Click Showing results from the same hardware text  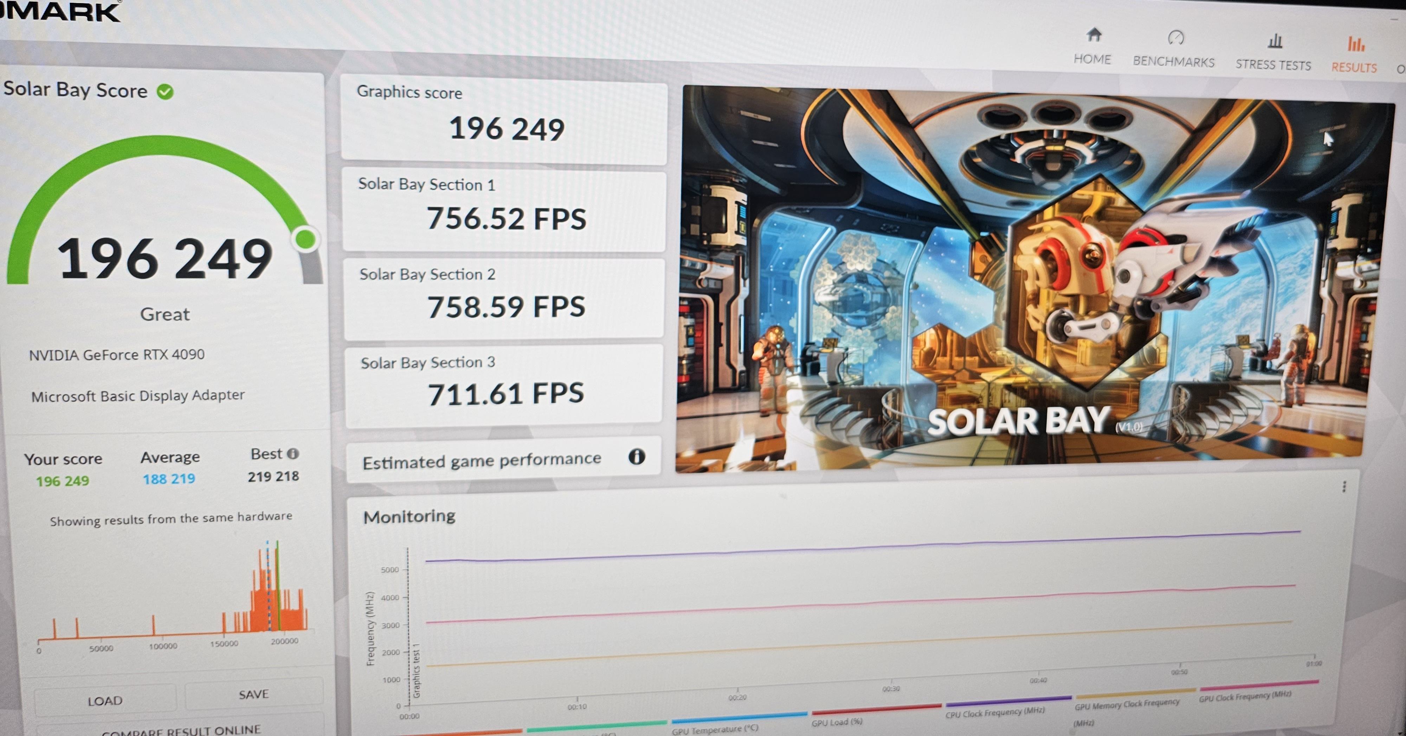pyautogui.click(x=171, y=518)
